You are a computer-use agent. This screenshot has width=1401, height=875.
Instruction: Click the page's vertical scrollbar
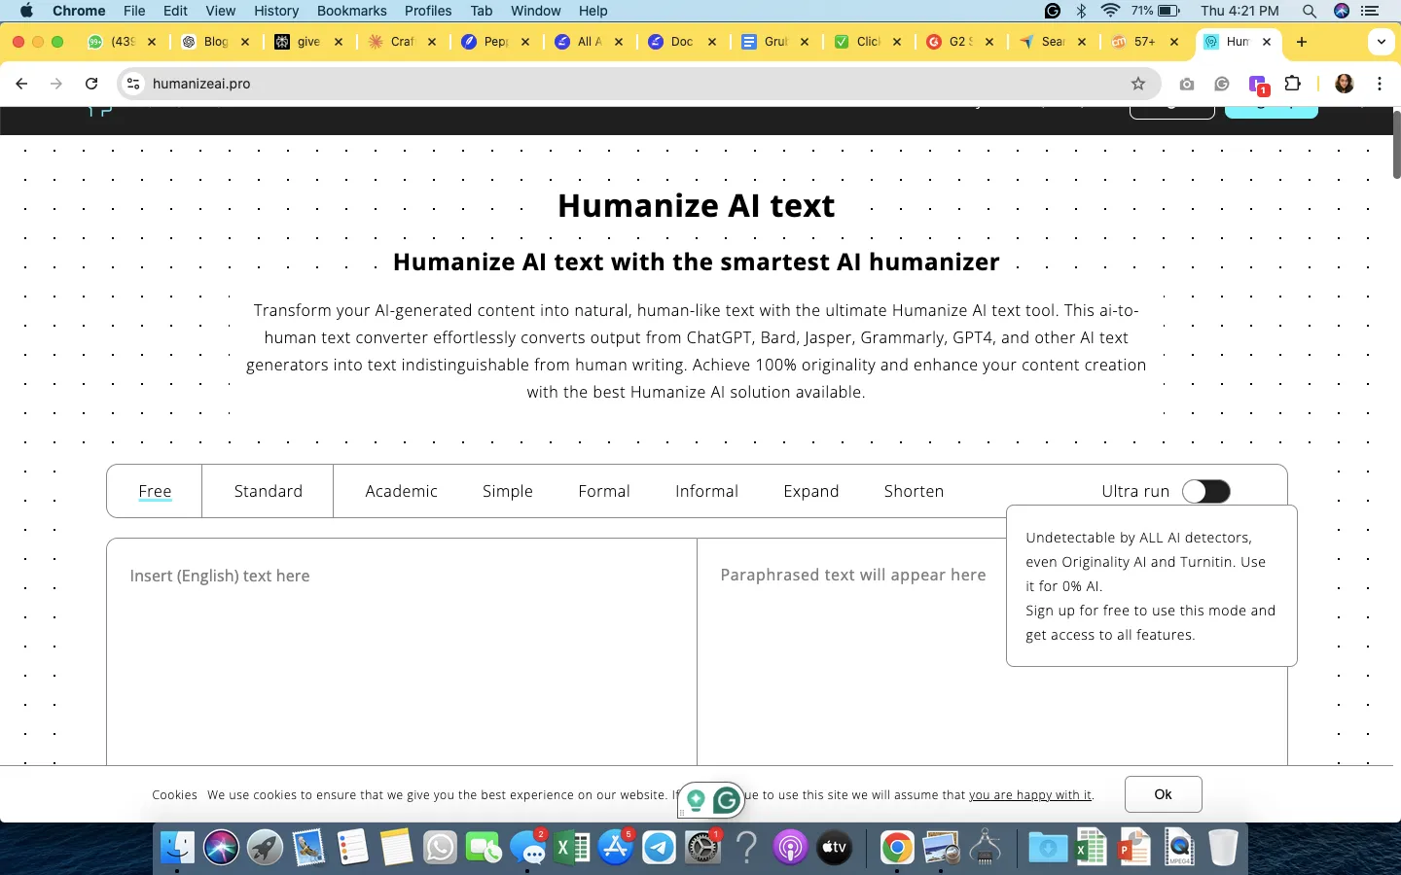click(1396, 144)
